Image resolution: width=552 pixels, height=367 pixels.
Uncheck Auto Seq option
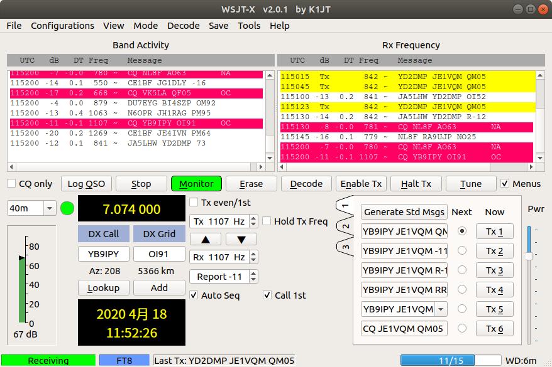pyautogui.click(x=194, y=295)
